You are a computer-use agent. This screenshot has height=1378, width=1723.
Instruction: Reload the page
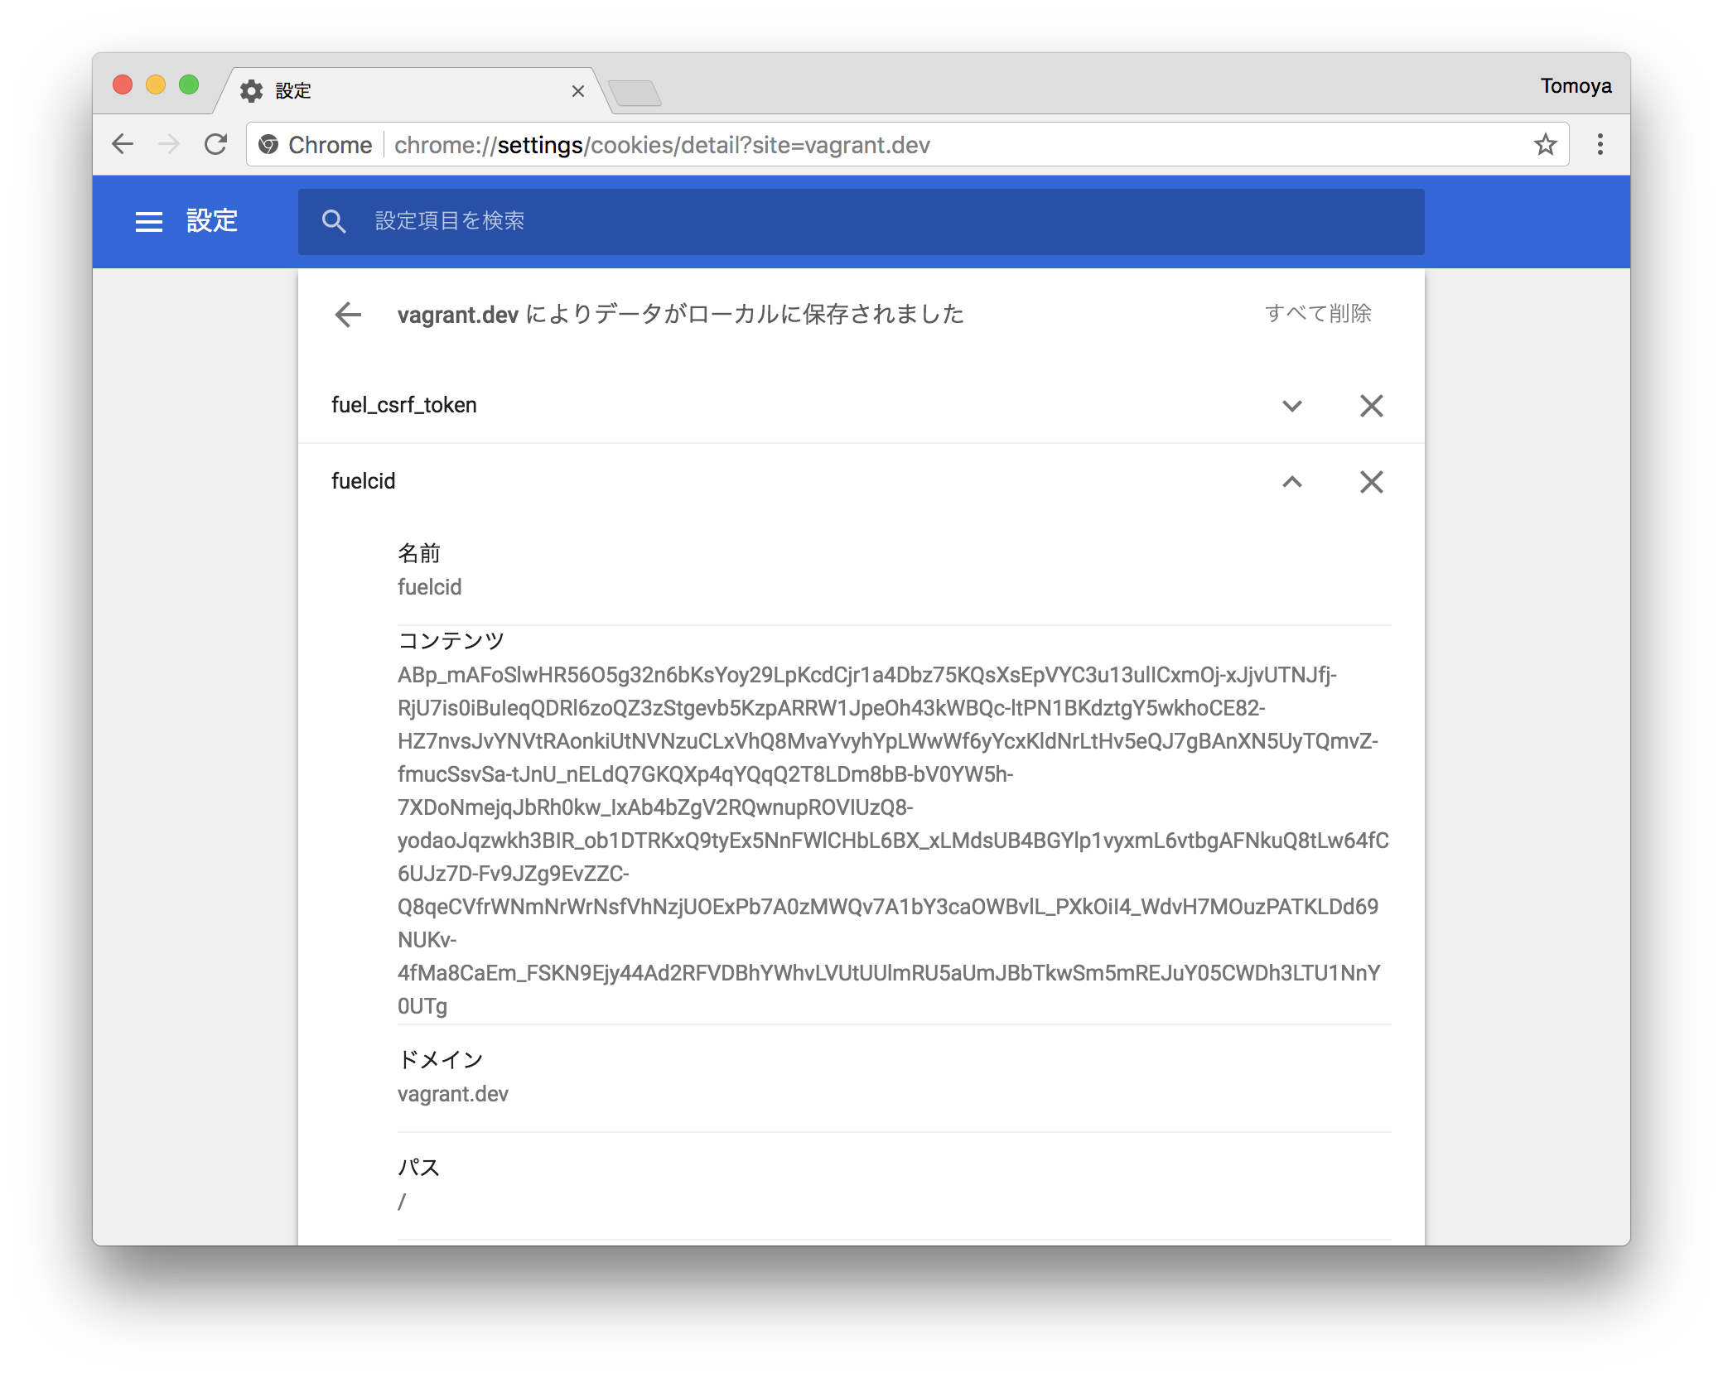pos(215,144)
